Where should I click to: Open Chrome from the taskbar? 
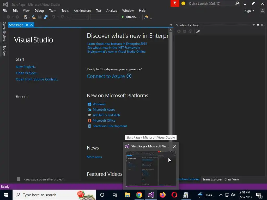point(139,195)
